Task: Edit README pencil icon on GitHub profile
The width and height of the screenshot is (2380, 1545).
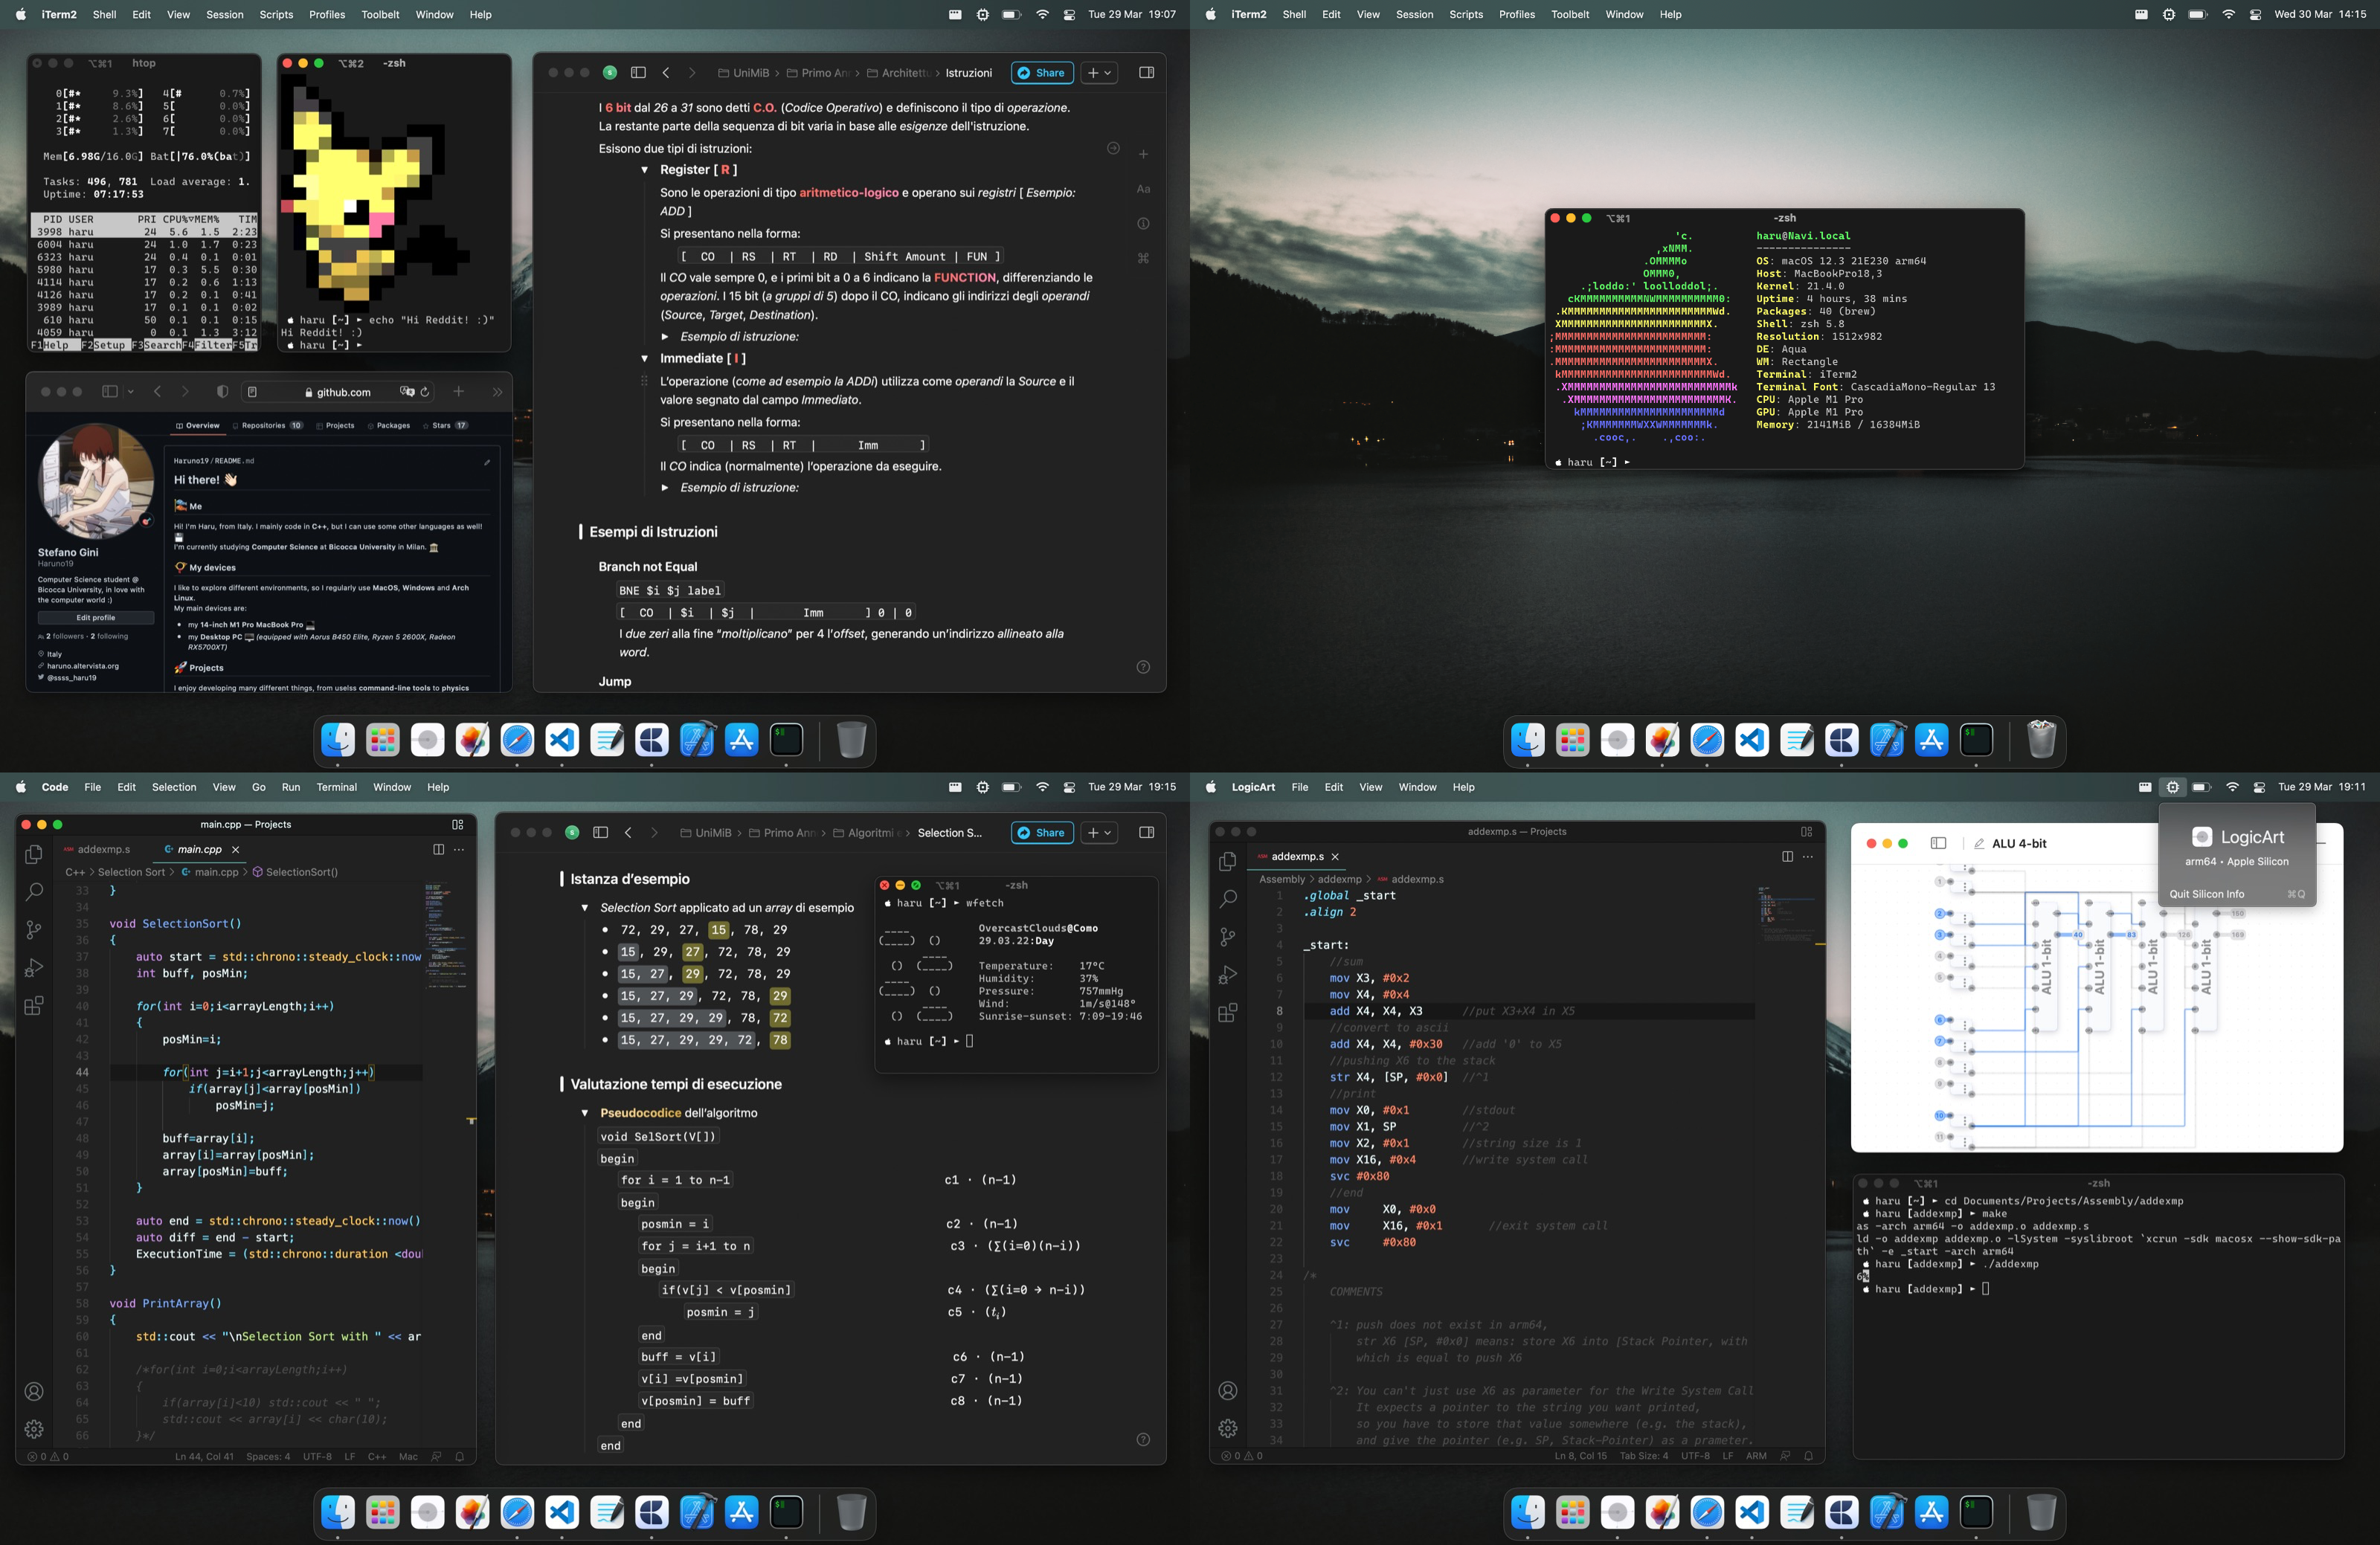Action: 487,462
